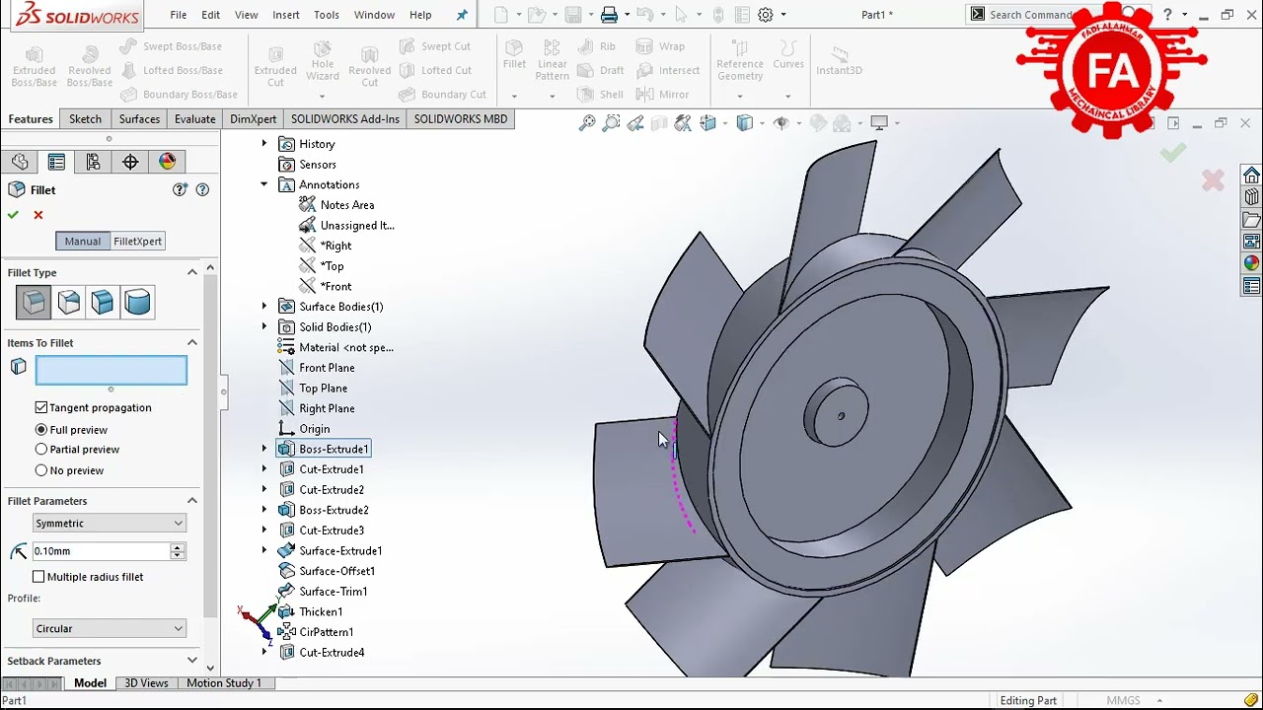Switch to the Evaluate tab
The image size is (1263, 710).
click(x=195, y=119)
